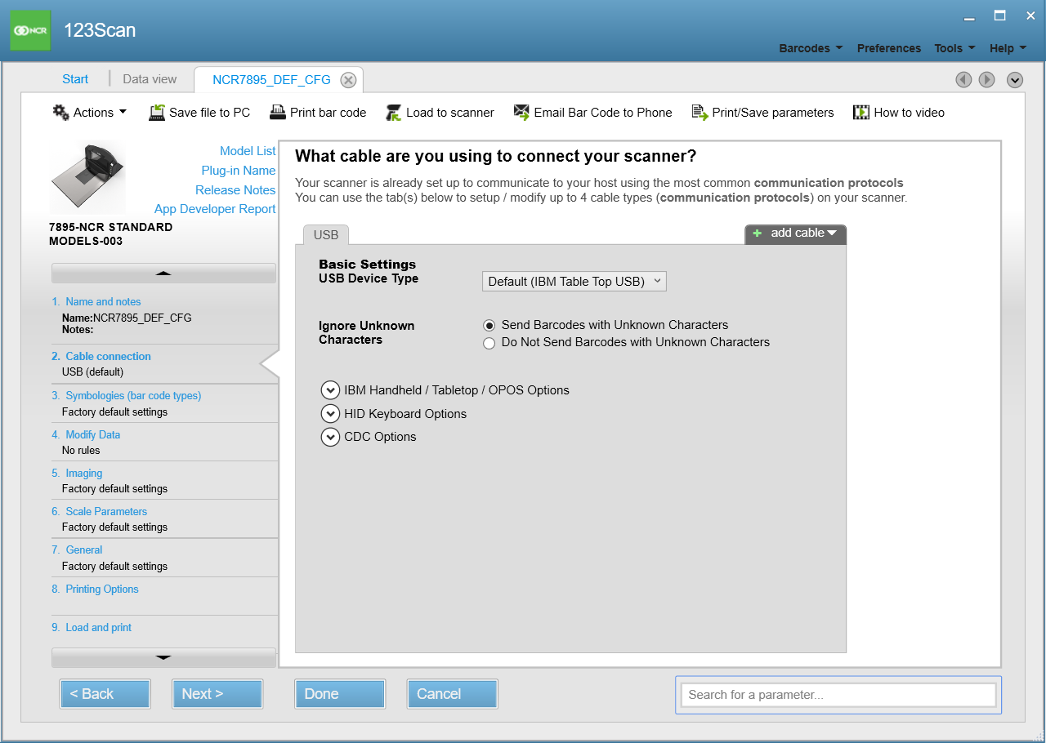Screen dimensions: 1046x743
Task: Click 'USB (default)' text
Action: (x=92, y=372)
